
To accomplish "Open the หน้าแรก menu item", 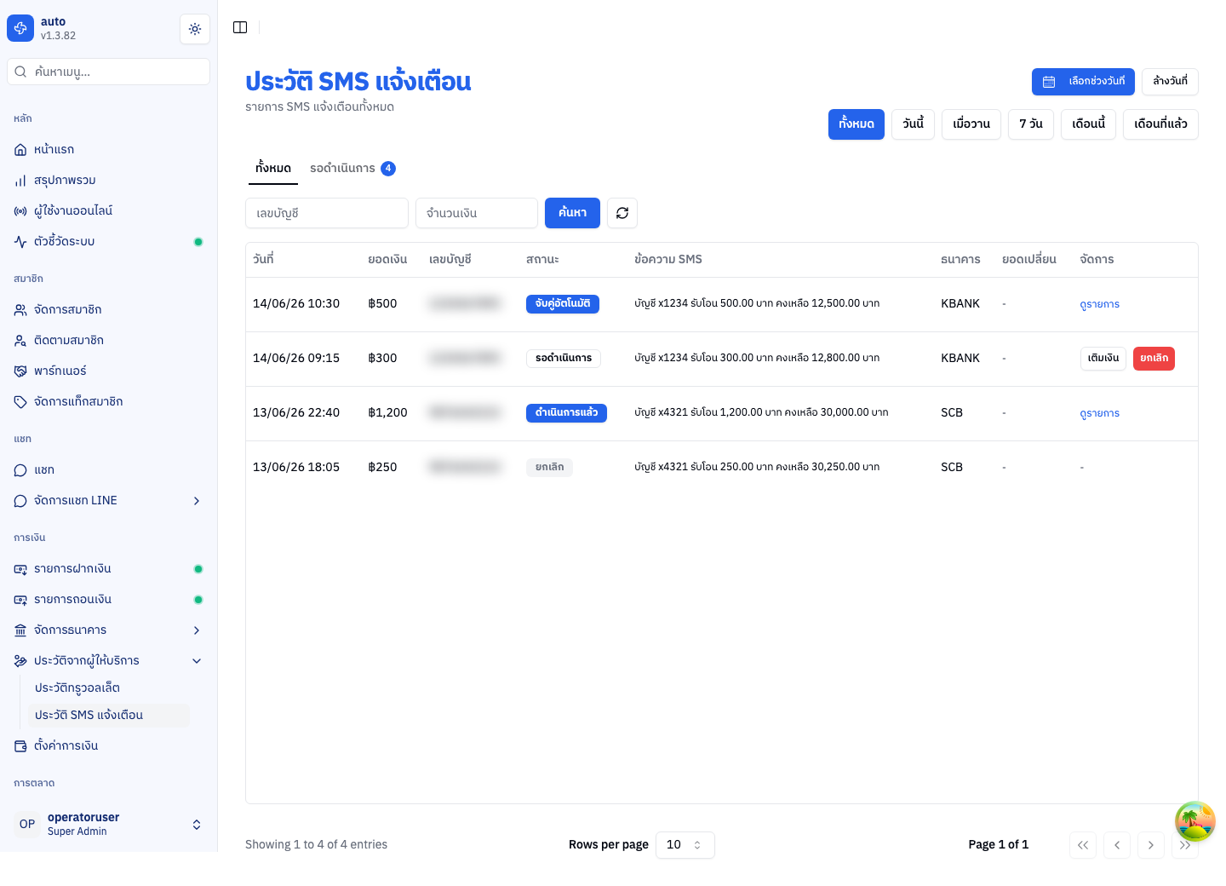I will 109,150.
